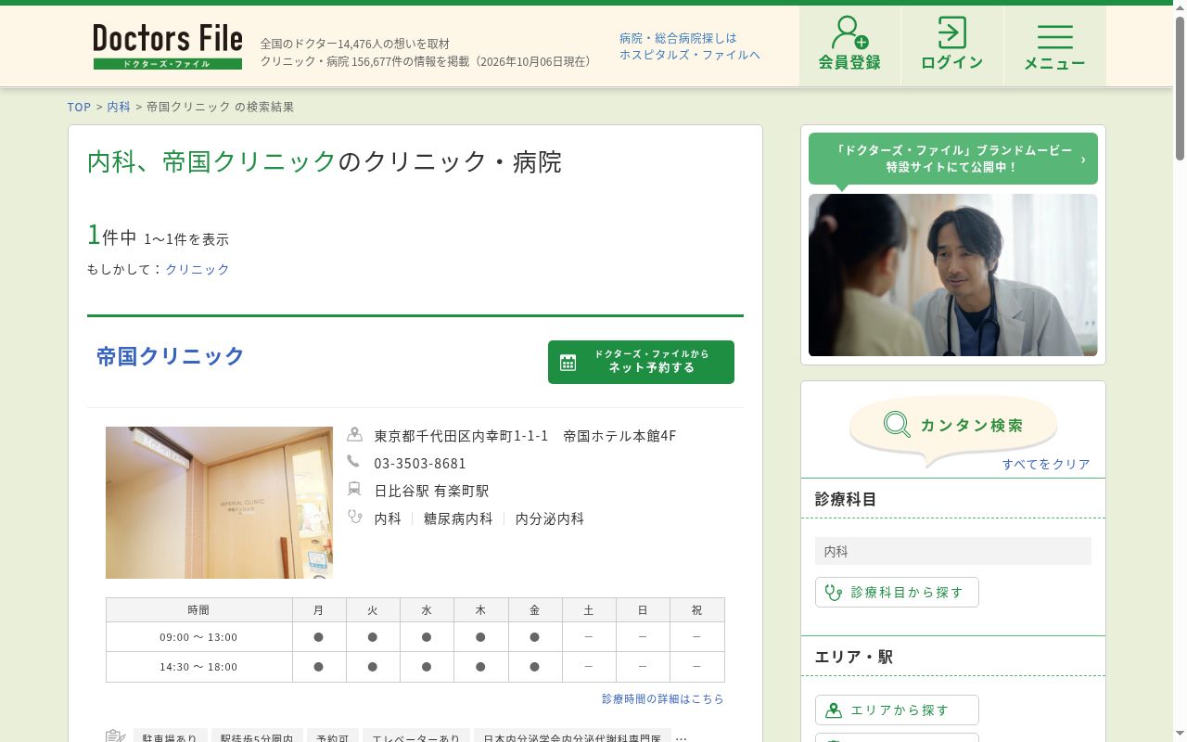Click the features list icon beside tags
The height and width of the screenshot is (742, 1187).
click(116, 736)
